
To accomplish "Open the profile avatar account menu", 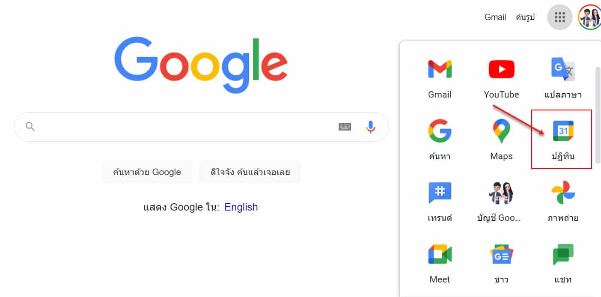I will point(590,17).
